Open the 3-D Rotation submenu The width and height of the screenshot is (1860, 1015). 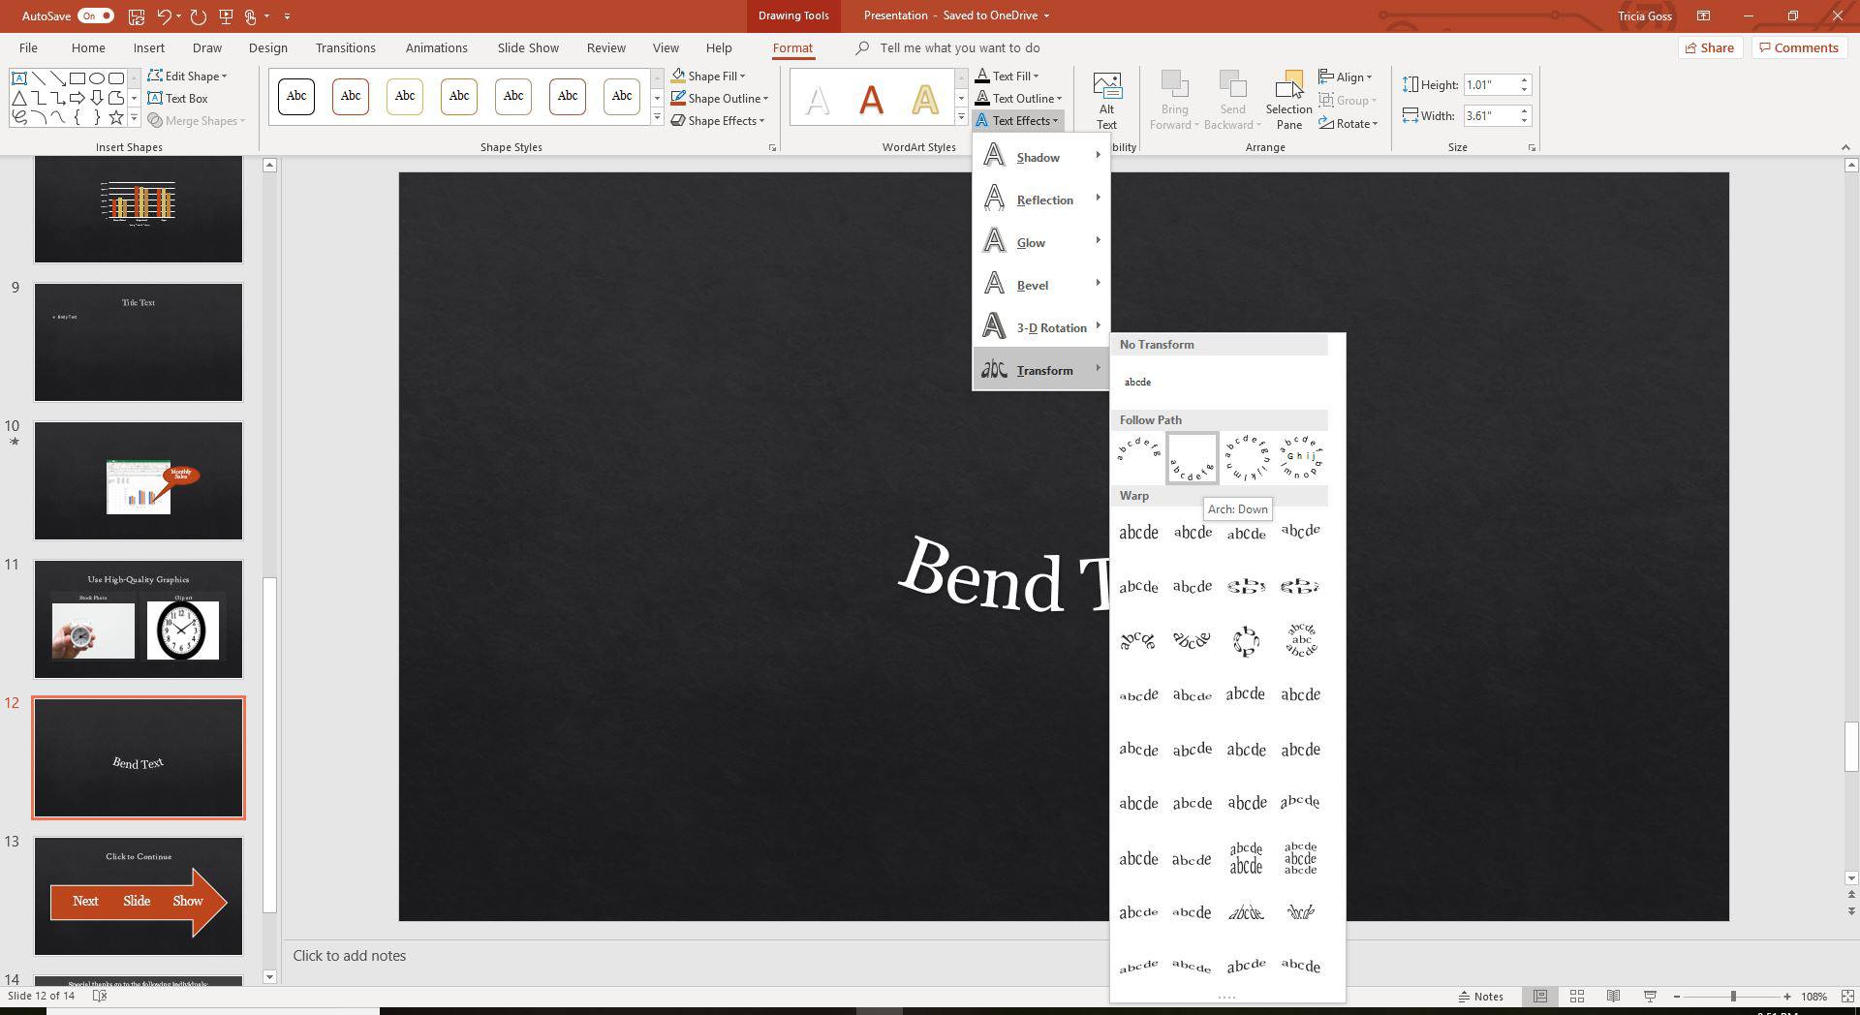[1040, 327]
